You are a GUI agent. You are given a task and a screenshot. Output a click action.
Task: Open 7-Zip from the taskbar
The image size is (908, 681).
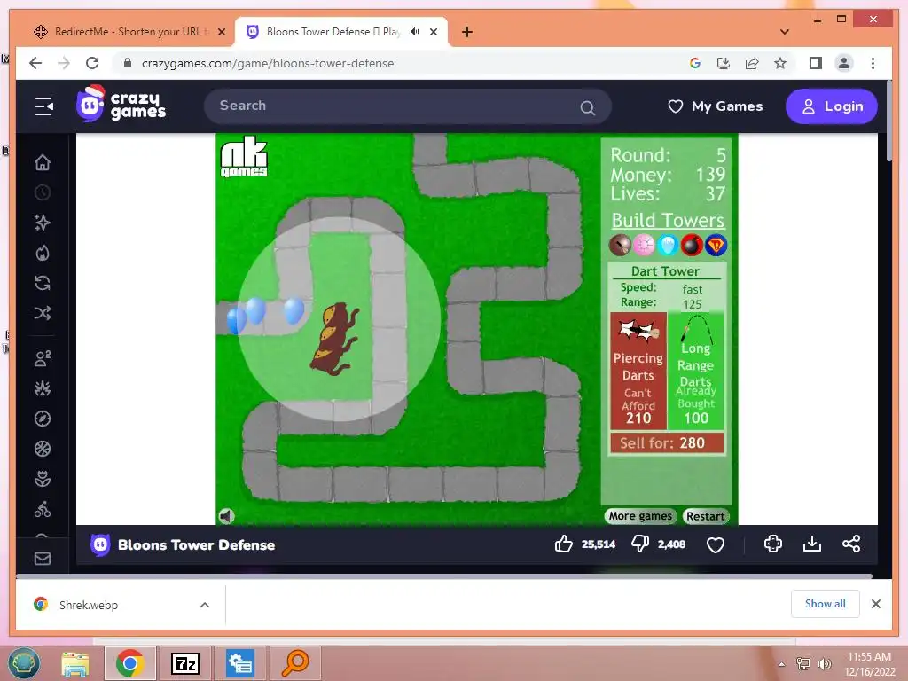click(185, 663)
